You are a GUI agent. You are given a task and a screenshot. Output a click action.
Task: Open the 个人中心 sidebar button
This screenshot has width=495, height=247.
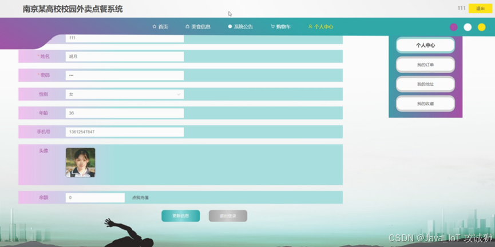(426, 45)
